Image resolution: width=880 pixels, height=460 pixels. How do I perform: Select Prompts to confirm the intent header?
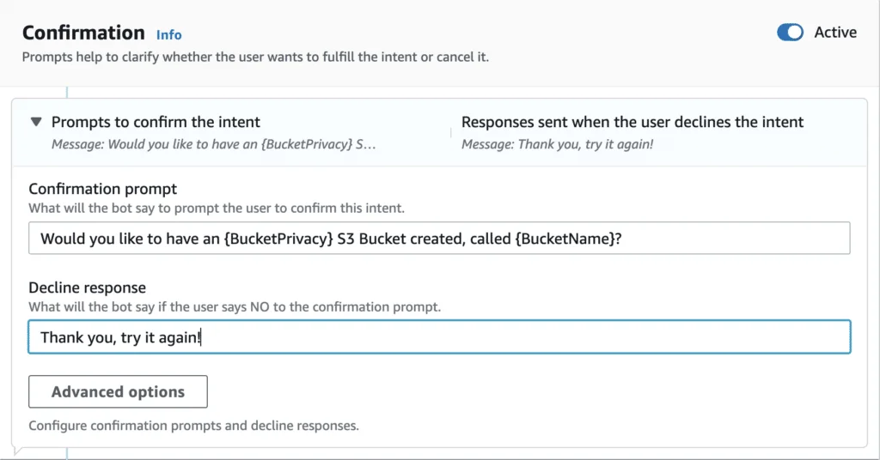click(156, 122)
